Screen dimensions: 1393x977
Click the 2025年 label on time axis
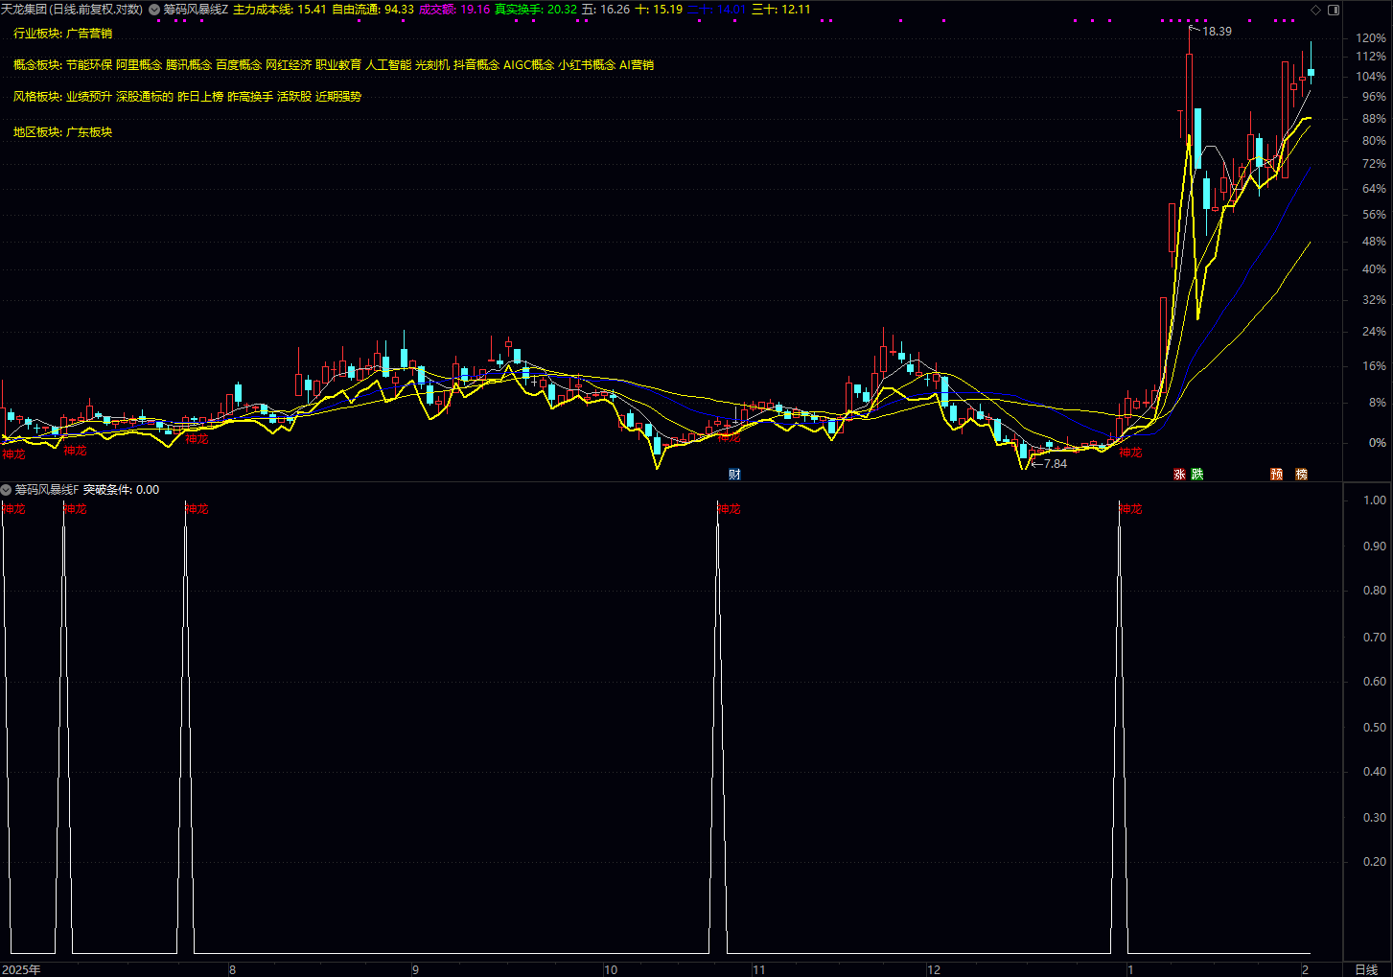click(21, 969)
